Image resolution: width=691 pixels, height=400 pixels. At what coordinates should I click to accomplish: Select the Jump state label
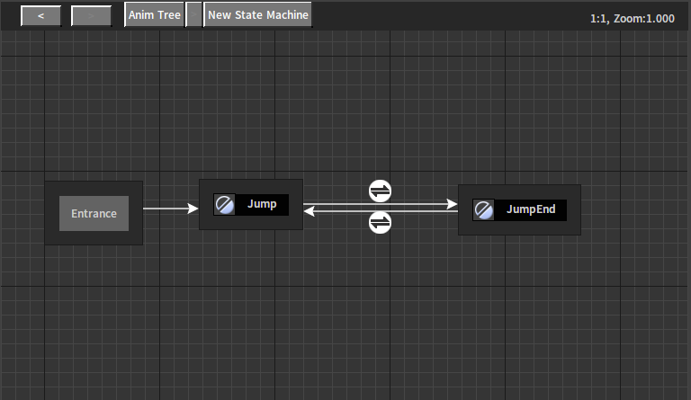tap(262, 204)
